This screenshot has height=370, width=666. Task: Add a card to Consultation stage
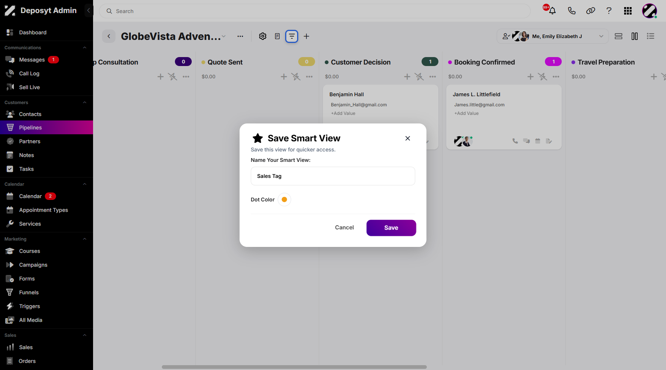(x=160, y=76)
